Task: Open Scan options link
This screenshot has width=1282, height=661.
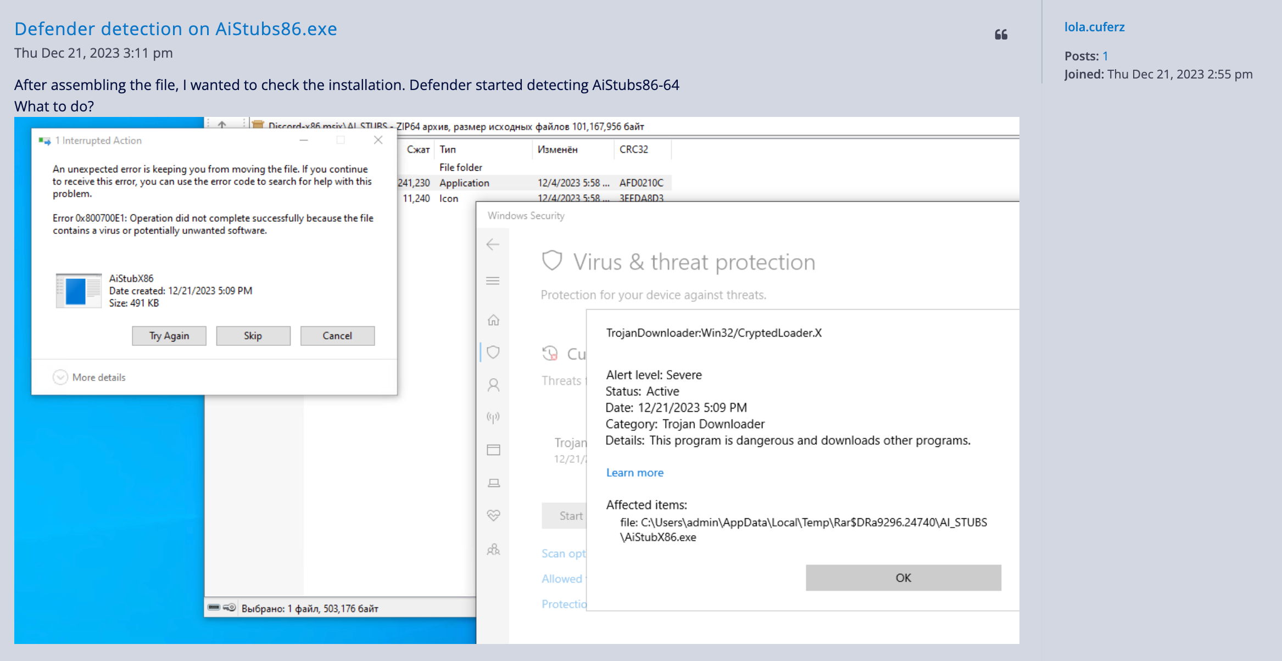Action: coord(564,553)
